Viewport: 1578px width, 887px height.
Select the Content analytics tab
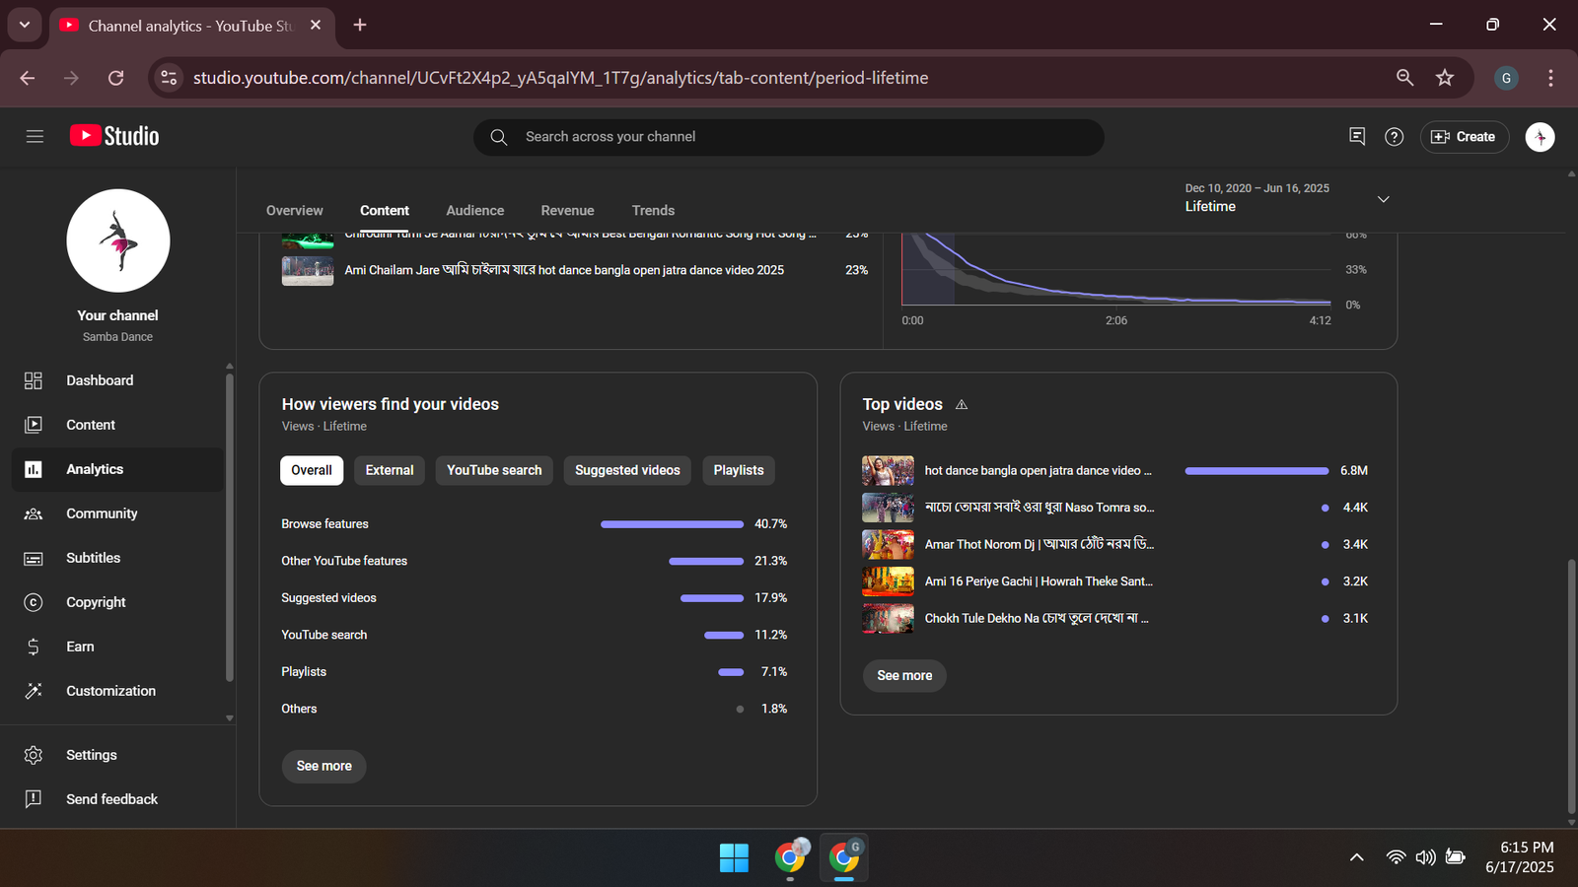[385, 210]
